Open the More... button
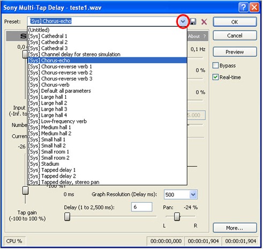 (235, 228)
